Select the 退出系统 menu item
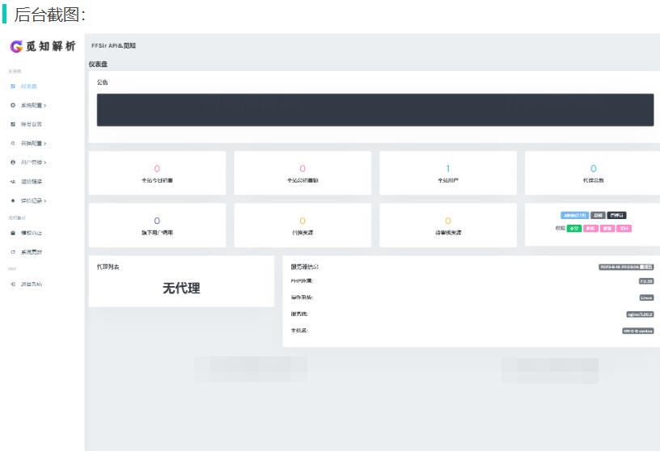This screenshot has height=451, width=660. coord(32,284)
